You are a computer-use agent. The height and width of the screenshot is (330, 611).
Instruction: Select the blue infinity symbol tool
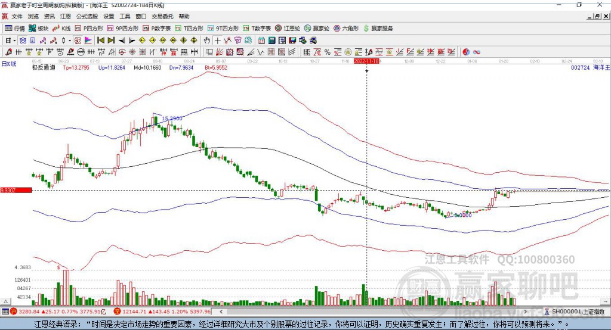477,52
